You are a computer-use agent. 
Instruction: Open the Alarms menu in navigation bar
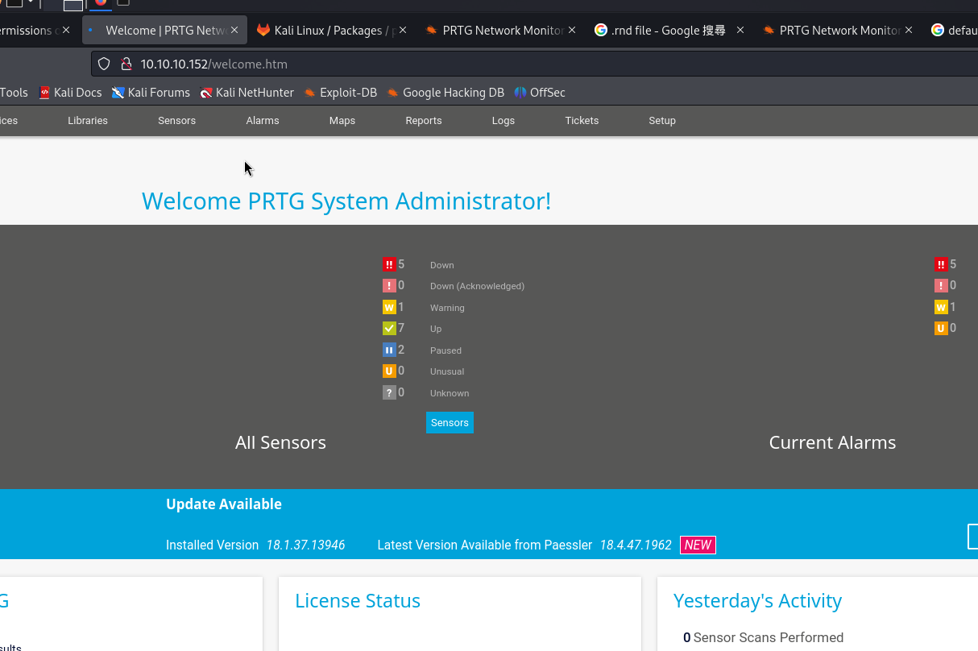pos(263,121)
